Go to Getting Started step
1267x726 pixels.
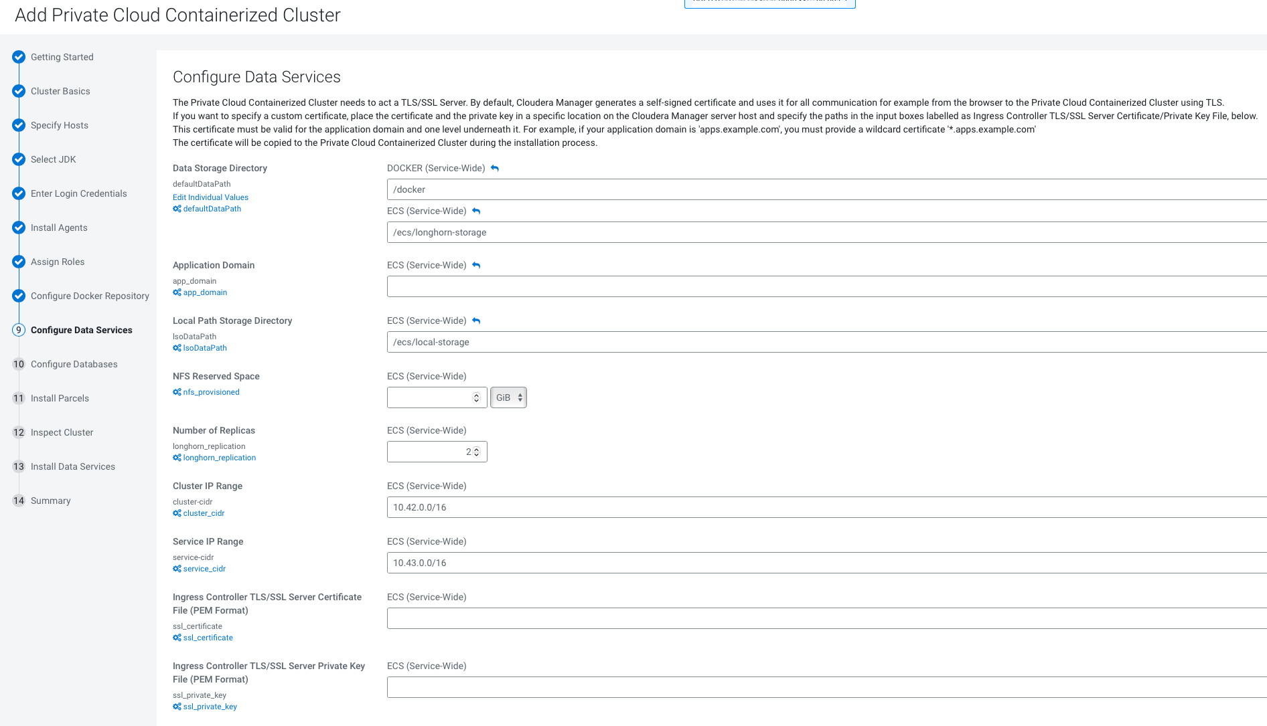[x=62, y=57]
